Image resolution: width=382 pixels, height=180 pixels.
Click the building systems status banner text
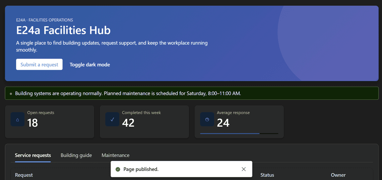coord(128,93)
